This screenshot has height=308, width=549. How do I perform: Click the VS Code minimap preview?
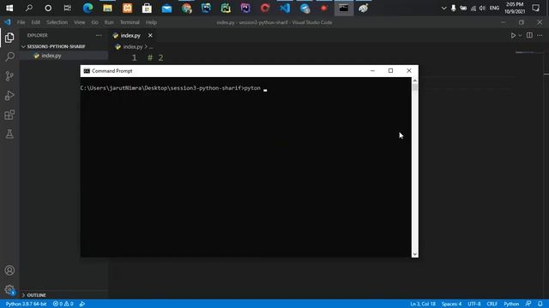(x=528, y=52)
